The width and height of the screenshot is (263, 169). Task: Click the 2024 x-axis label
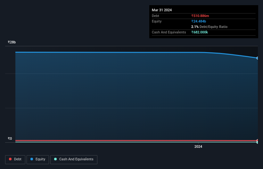click(x=198, y=147)
